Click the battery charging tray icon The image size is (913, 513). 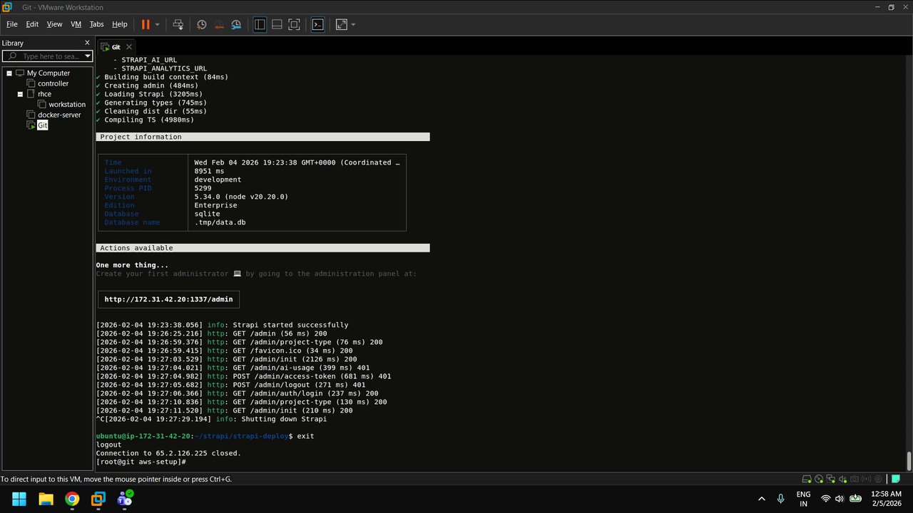[x=855, y=499]
